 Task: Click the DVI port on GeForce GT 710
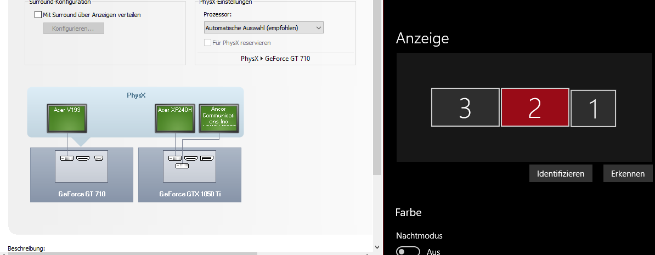pos(67,158)
